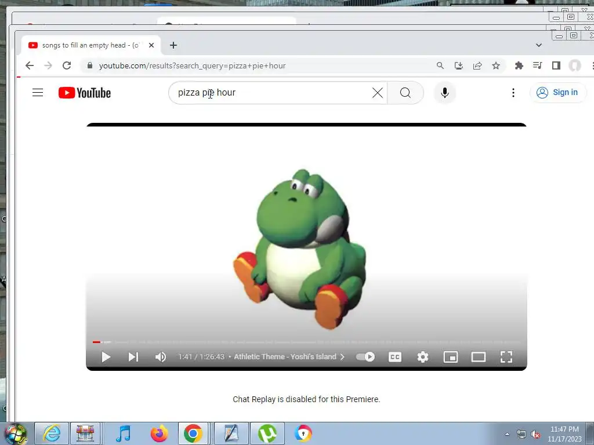
Task: Skip to the next video
Action: 133,357
